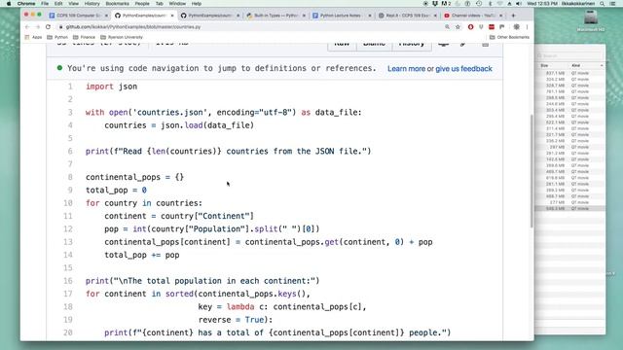Close the active PythonExamples tab
Viewport: 623px width, 350px height.
[172, 16]
